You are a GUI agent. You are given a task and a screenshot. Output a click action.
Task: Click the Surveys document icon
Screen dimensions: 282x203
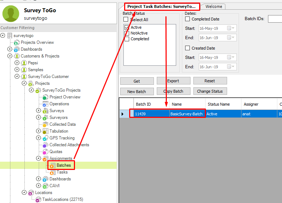point(45,111)
